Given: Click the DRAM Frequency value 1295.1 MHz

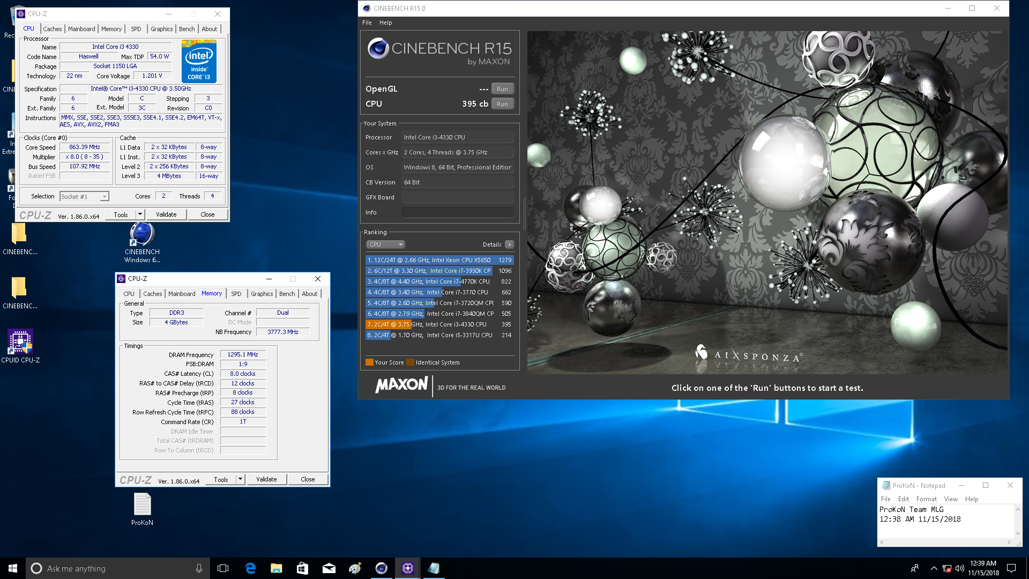Looking at the screenshot, I should pos(243,355).
